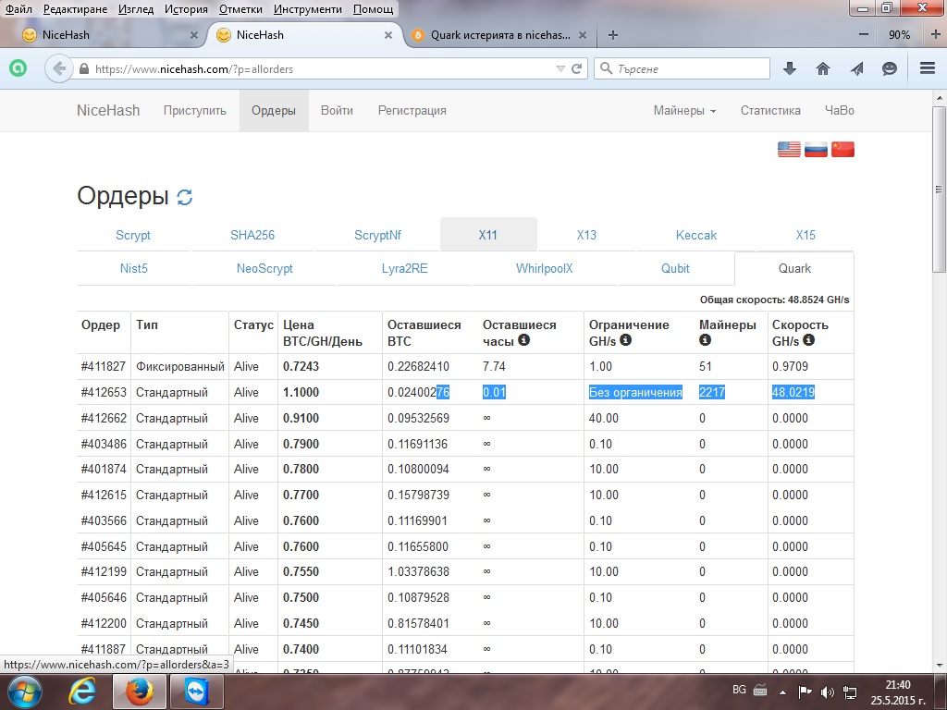
Task: Open the Файл menu
Action: tap(18, 9)
